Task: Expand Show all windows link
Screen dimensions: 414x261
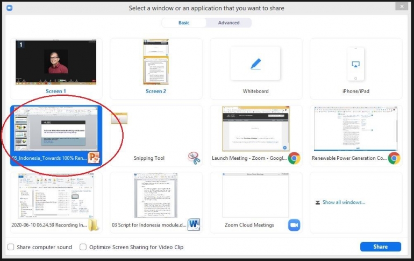Action: 344,202
